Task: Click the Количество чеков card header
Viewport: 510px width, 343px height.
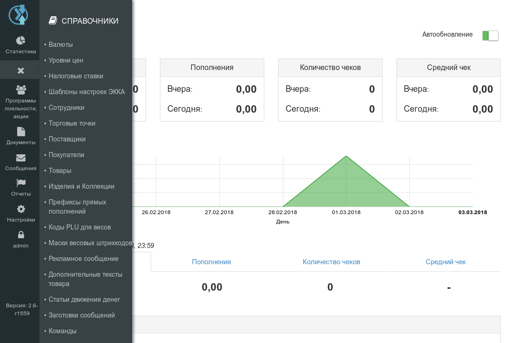Action: coord(330,68)
